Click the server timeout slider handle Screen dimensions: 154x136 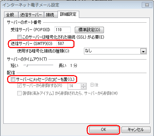click(27, 65)
